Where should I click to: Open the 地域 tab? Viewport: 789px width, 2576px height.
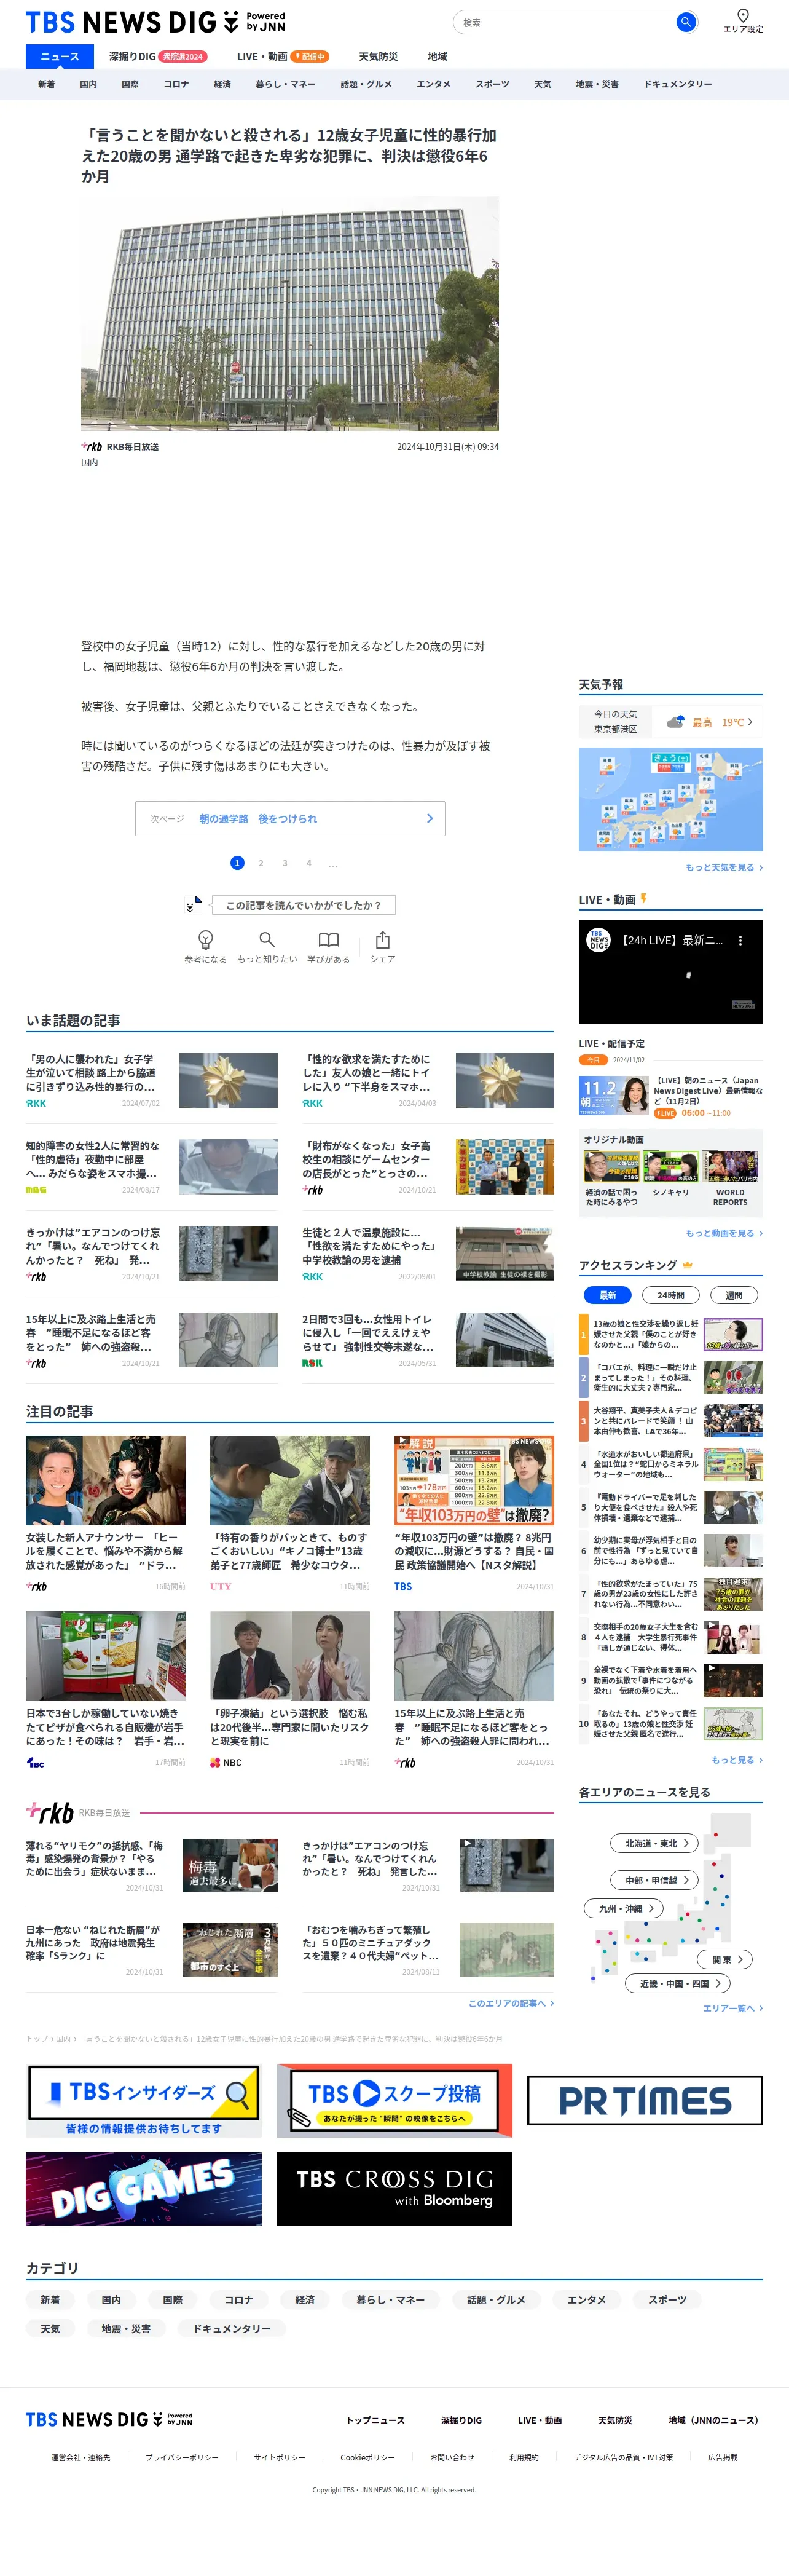pyautogui.click(x=437, y=57)
